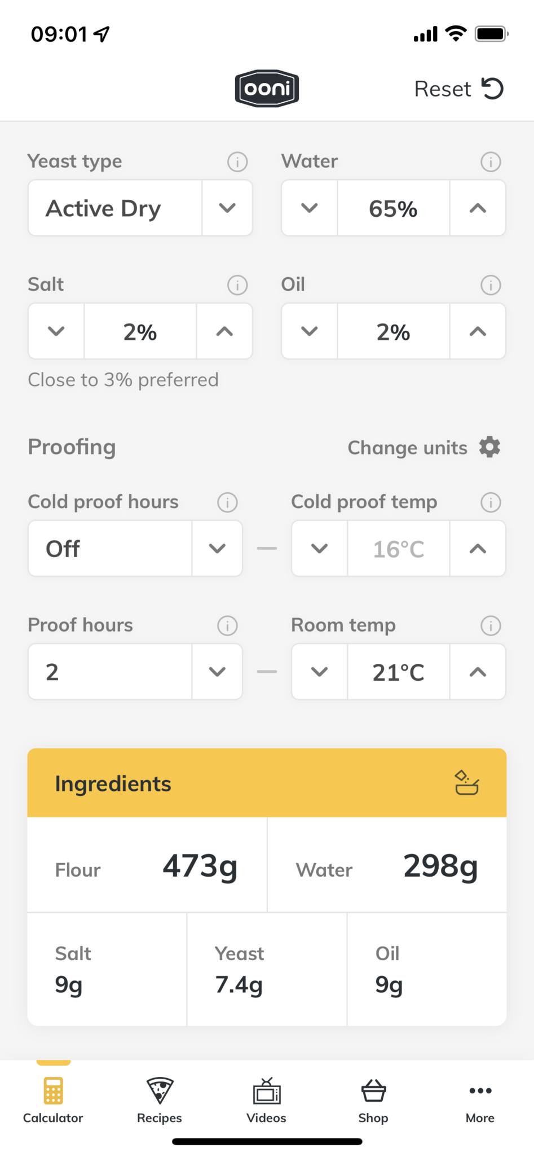534x1156 pixels.
Task: Open the Videos tab
Action: click(x=266, y=1101)
